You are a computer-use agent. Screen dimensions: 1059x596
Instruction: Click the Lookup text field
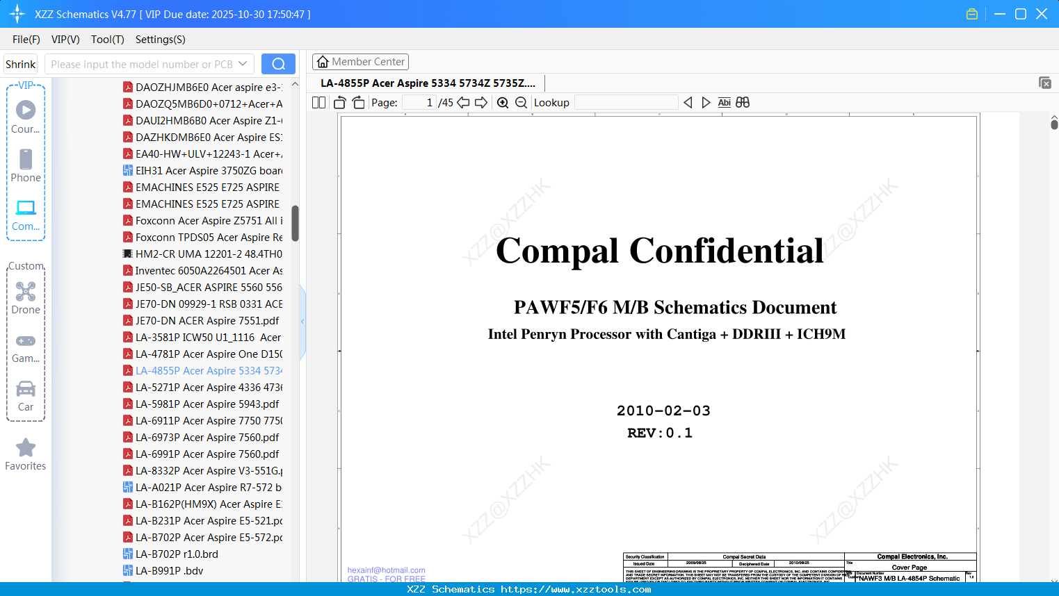point(626,103)
